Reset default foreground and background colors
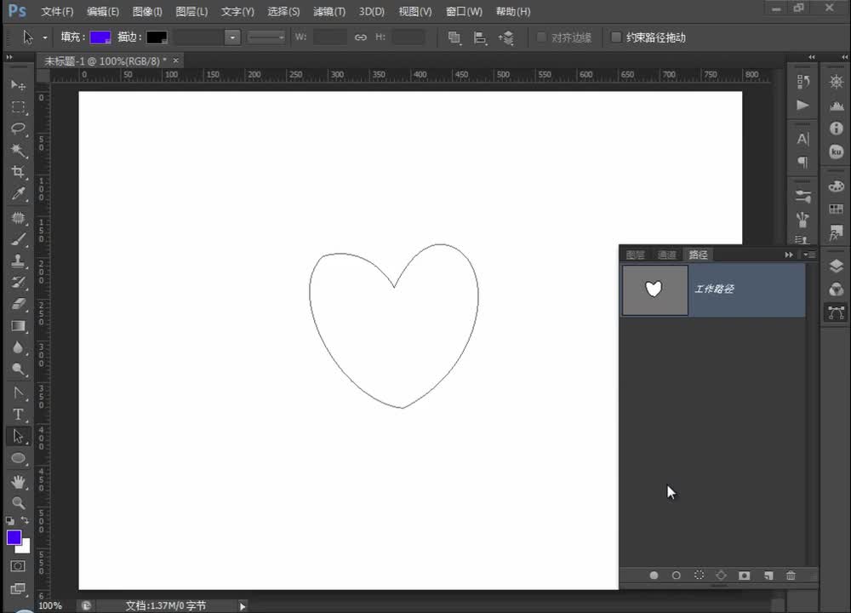851x613 pixels. (x=9, y=520)
